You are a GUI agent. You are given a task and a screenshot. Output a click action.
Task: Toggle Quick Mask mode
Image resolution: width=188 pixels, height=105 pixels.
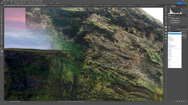(x=2, y=53)
